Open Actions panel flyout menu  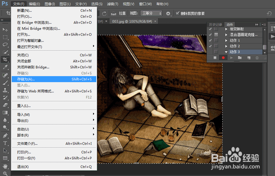pyautogui.click(x=264, y=25)
